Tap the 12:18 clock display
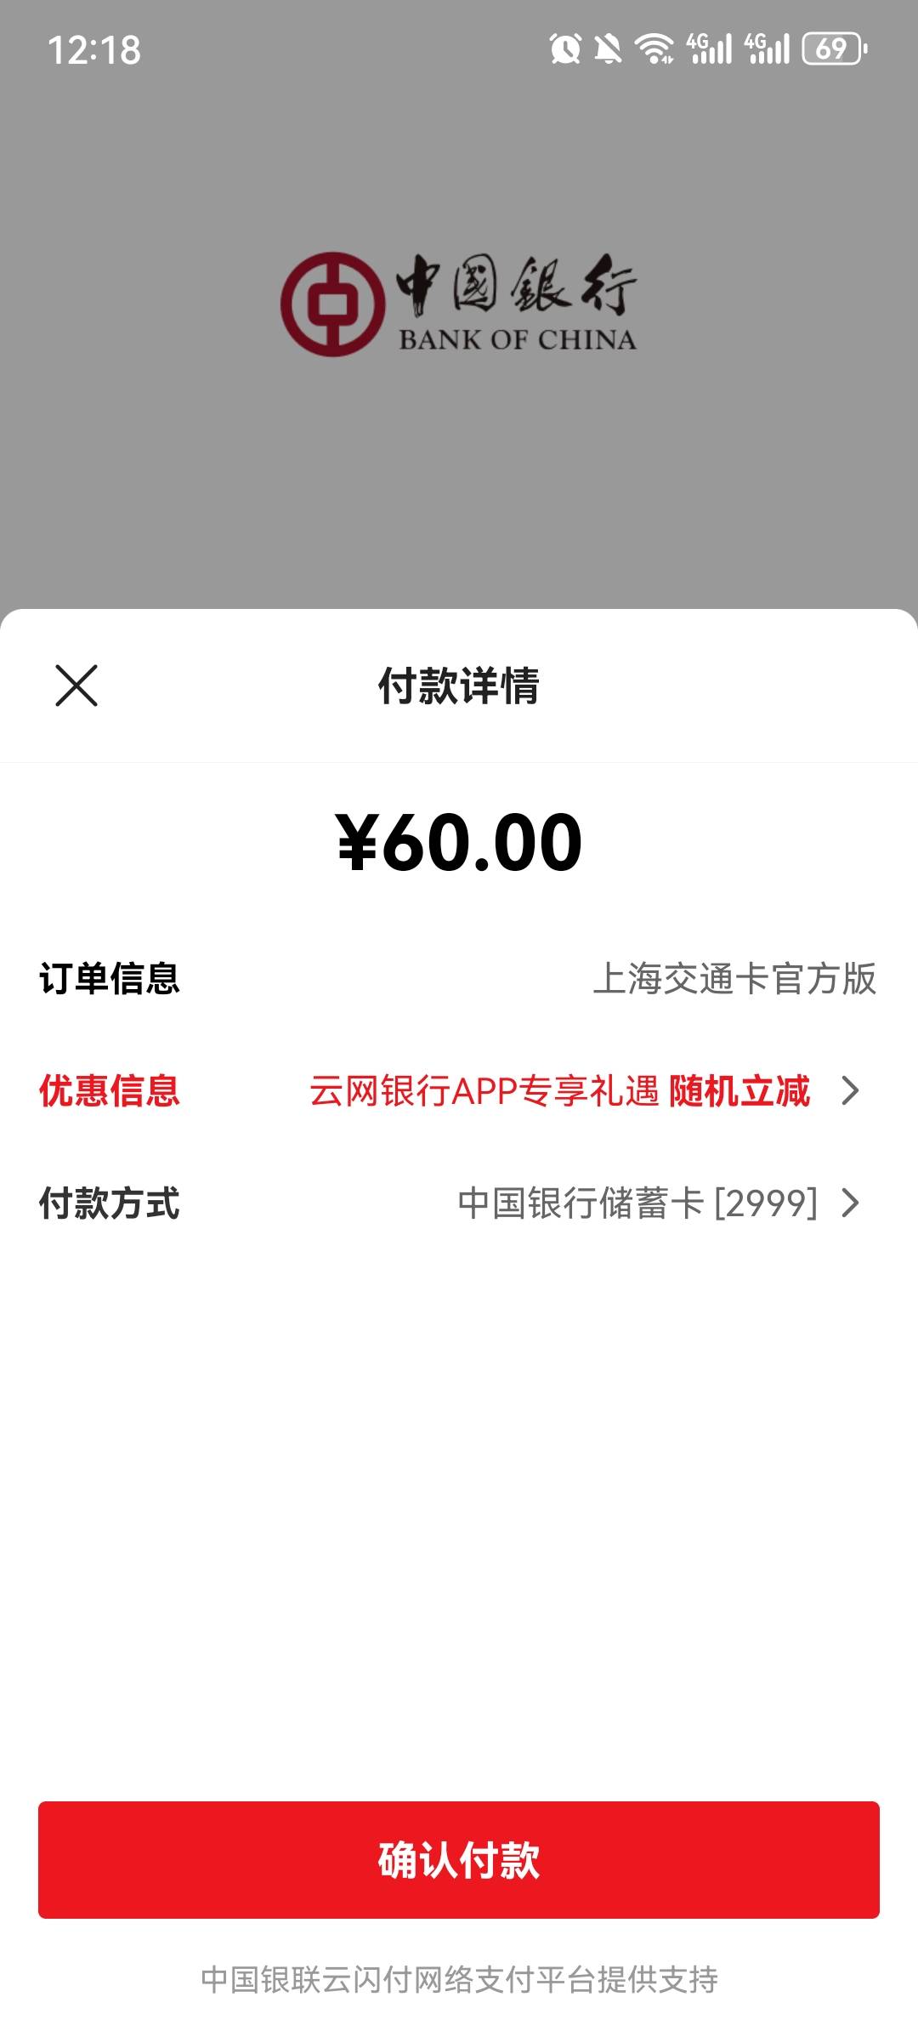918x2031 pixels. 94,50
